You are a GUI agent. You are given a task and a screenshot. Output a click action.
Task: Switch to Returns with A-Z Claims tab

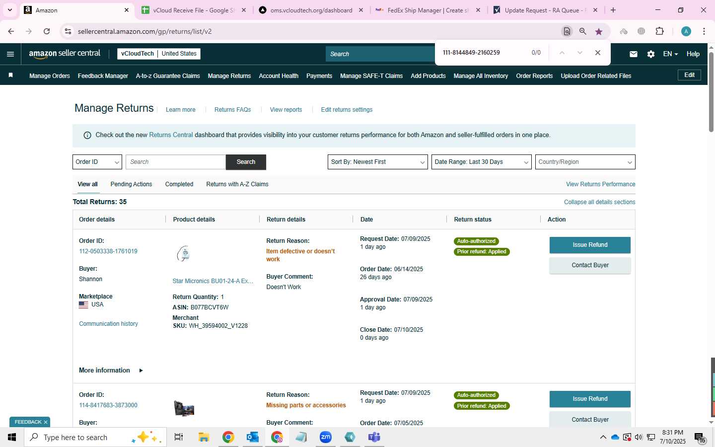click(237, 184)
